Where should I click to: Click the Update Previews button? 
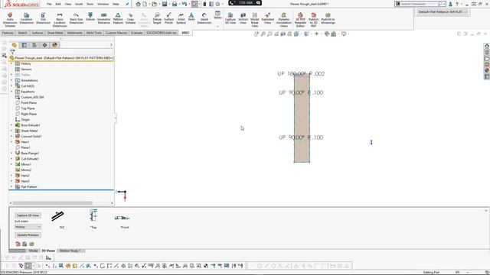tap(28, 235)
